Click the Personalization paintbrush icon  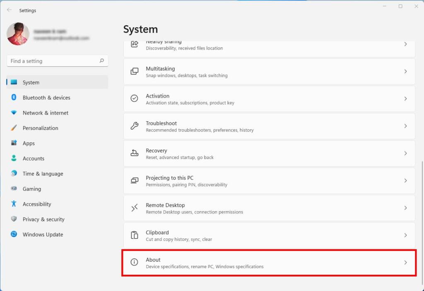click(14, 128)
